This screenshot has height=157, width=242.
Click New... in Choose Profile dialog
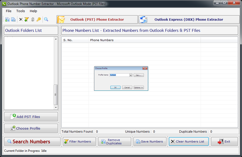click(x=139, y=75)
